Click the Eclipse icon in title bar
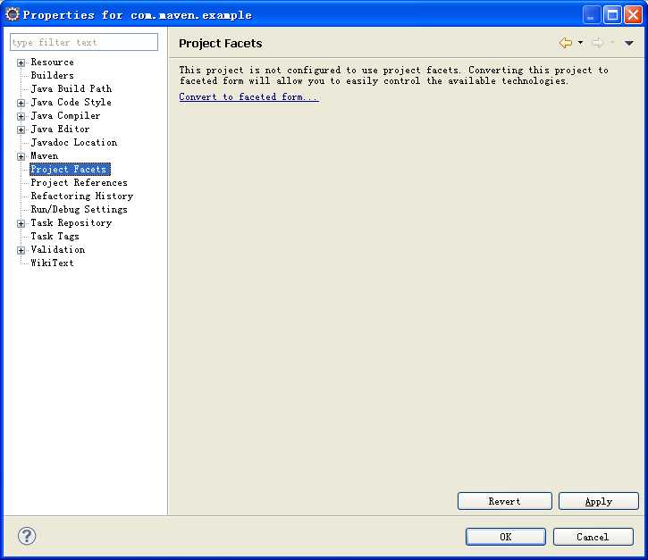 click(x=13, y=14)
